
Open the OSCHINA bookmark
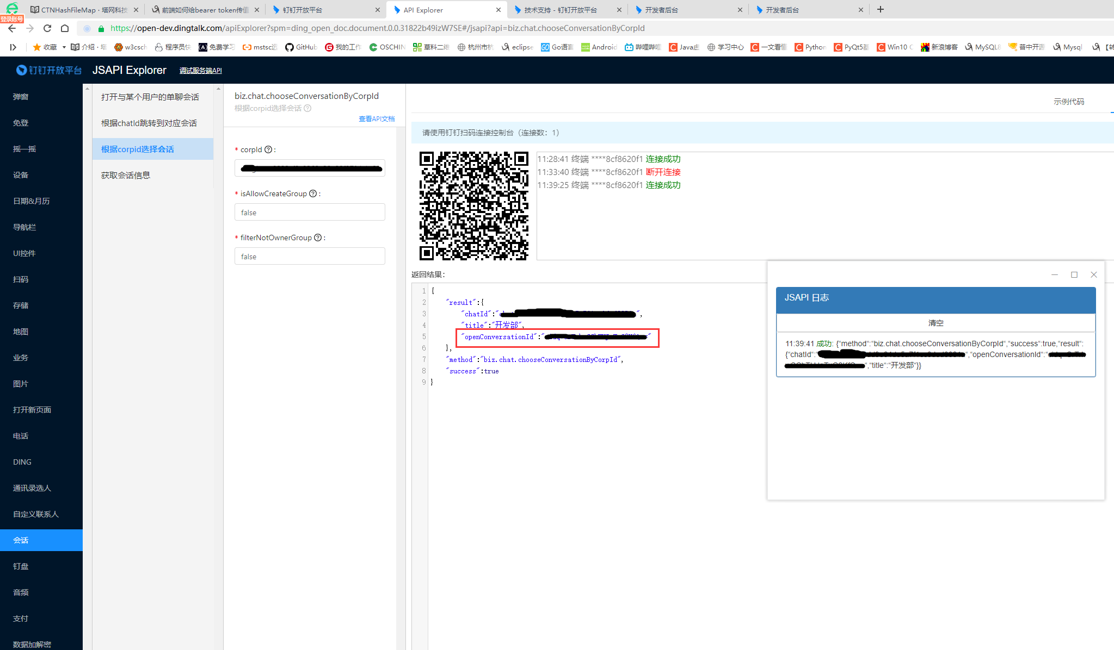point(387,47)
